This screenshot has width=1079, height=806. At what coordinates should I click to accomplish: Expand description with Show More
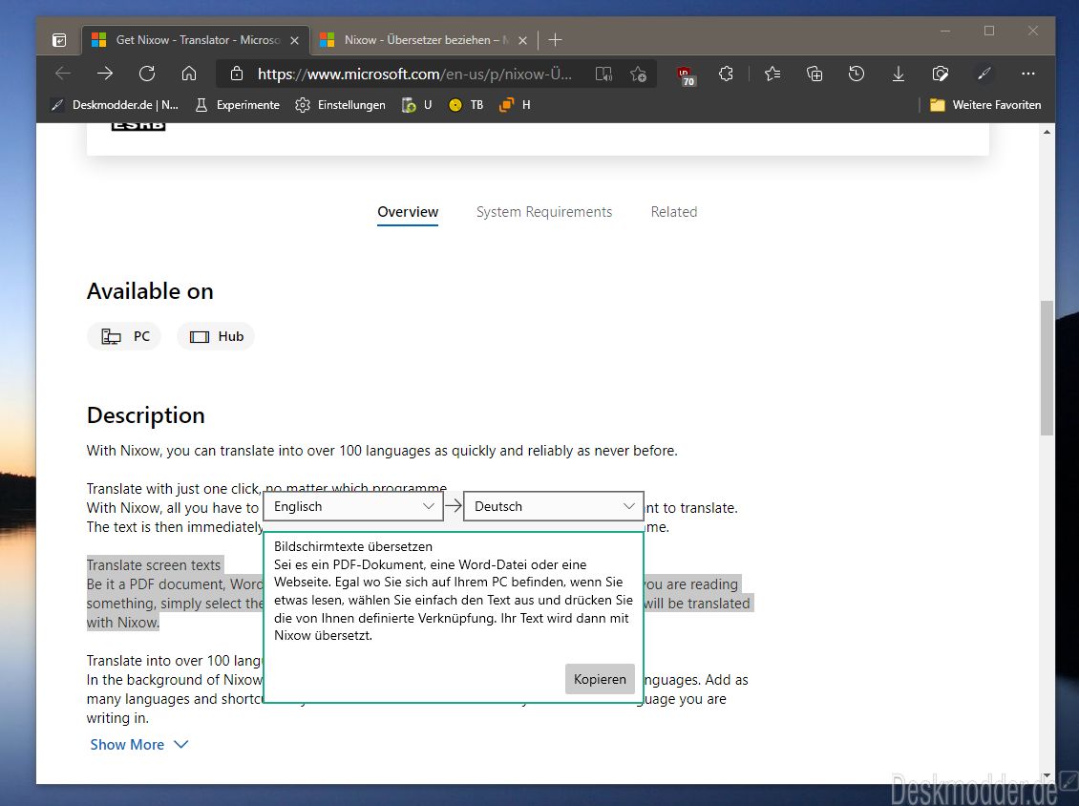point(139,745)
